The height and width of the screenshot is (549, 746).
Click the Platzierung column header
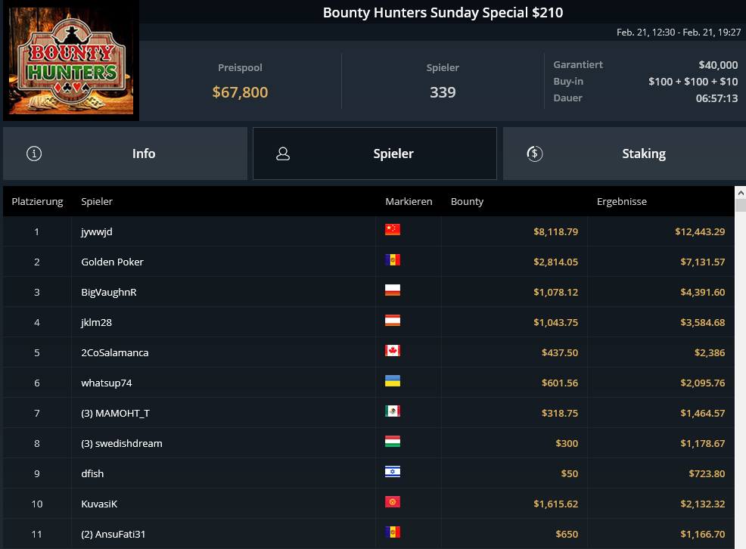37,202
